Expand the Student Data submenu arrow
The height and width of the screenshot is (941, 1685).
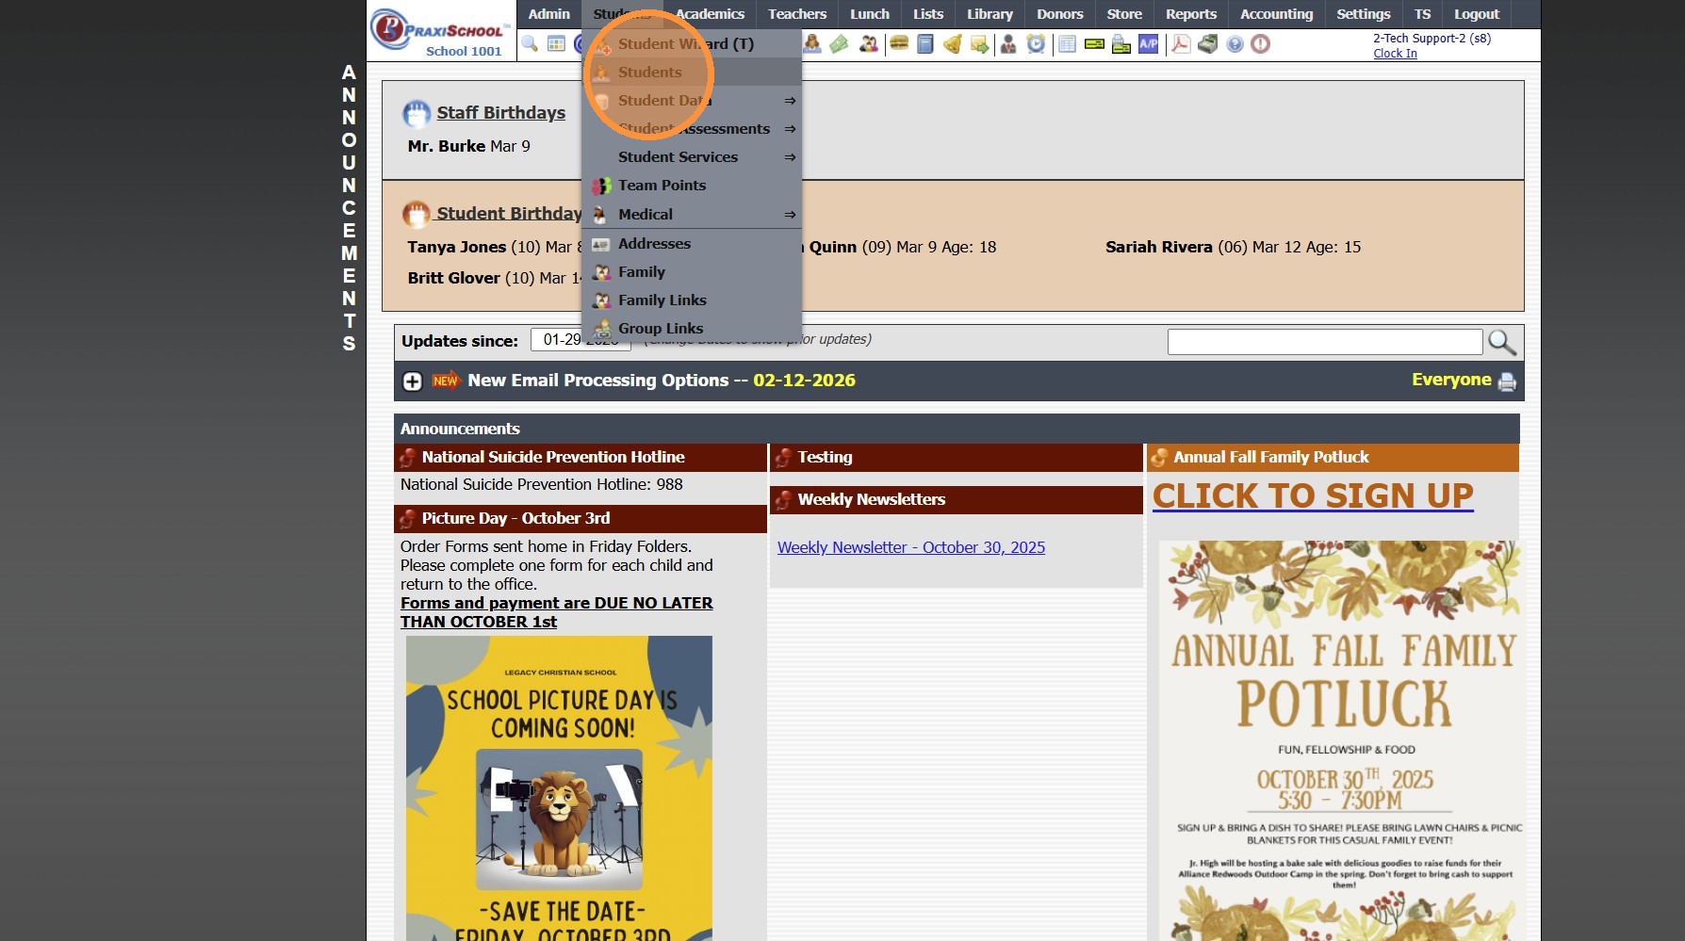[x=790, y=101]
